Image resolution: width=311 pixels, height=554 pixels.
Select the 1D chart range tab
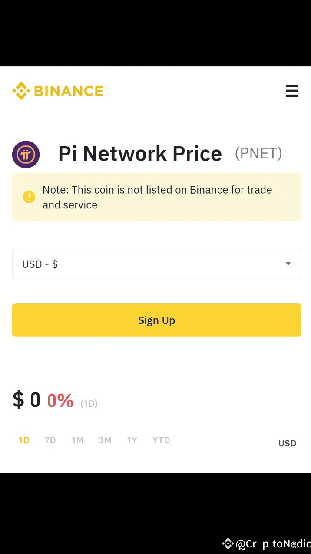24,440
